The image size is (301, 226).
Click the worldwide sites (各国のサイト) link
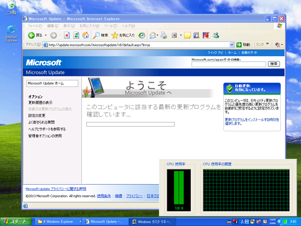pos(249,53)
